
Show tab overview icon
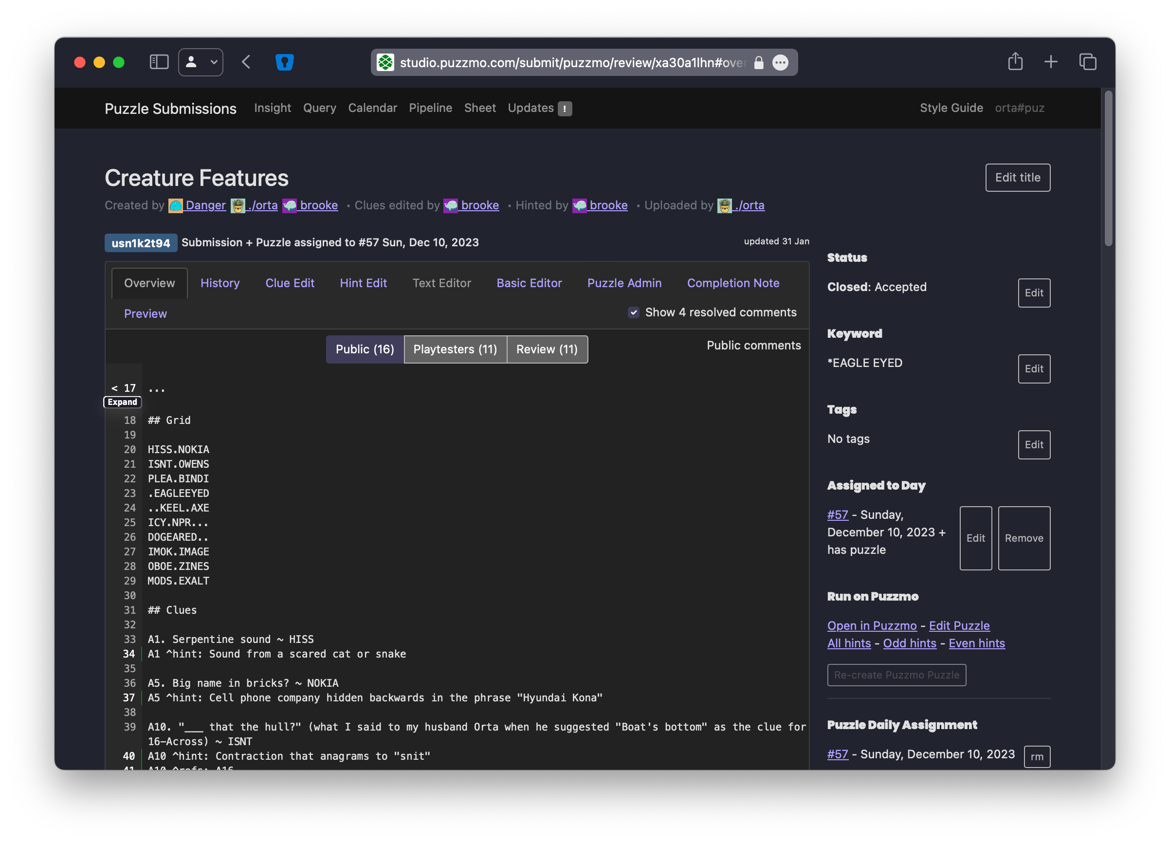(1087, 62)
